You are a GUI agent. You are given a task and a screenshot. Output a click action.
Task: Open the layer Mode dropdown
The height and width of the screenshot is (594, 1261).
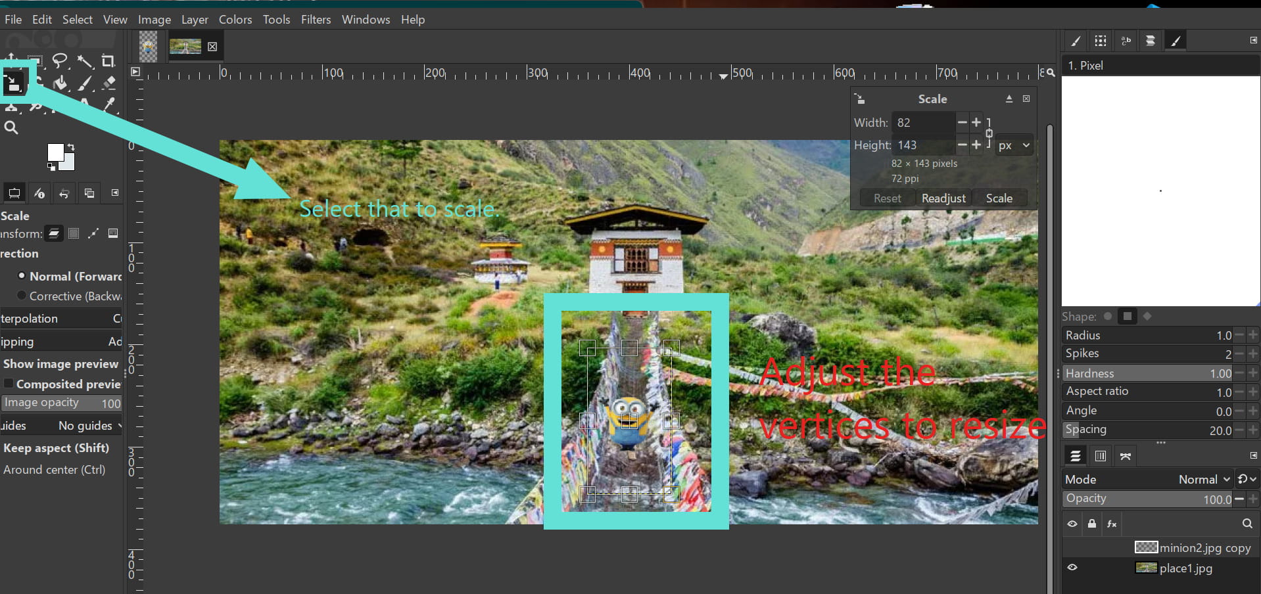coord(1147,479)
